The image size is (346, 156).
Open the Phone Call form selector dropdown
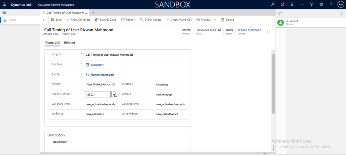coord(70,34)
